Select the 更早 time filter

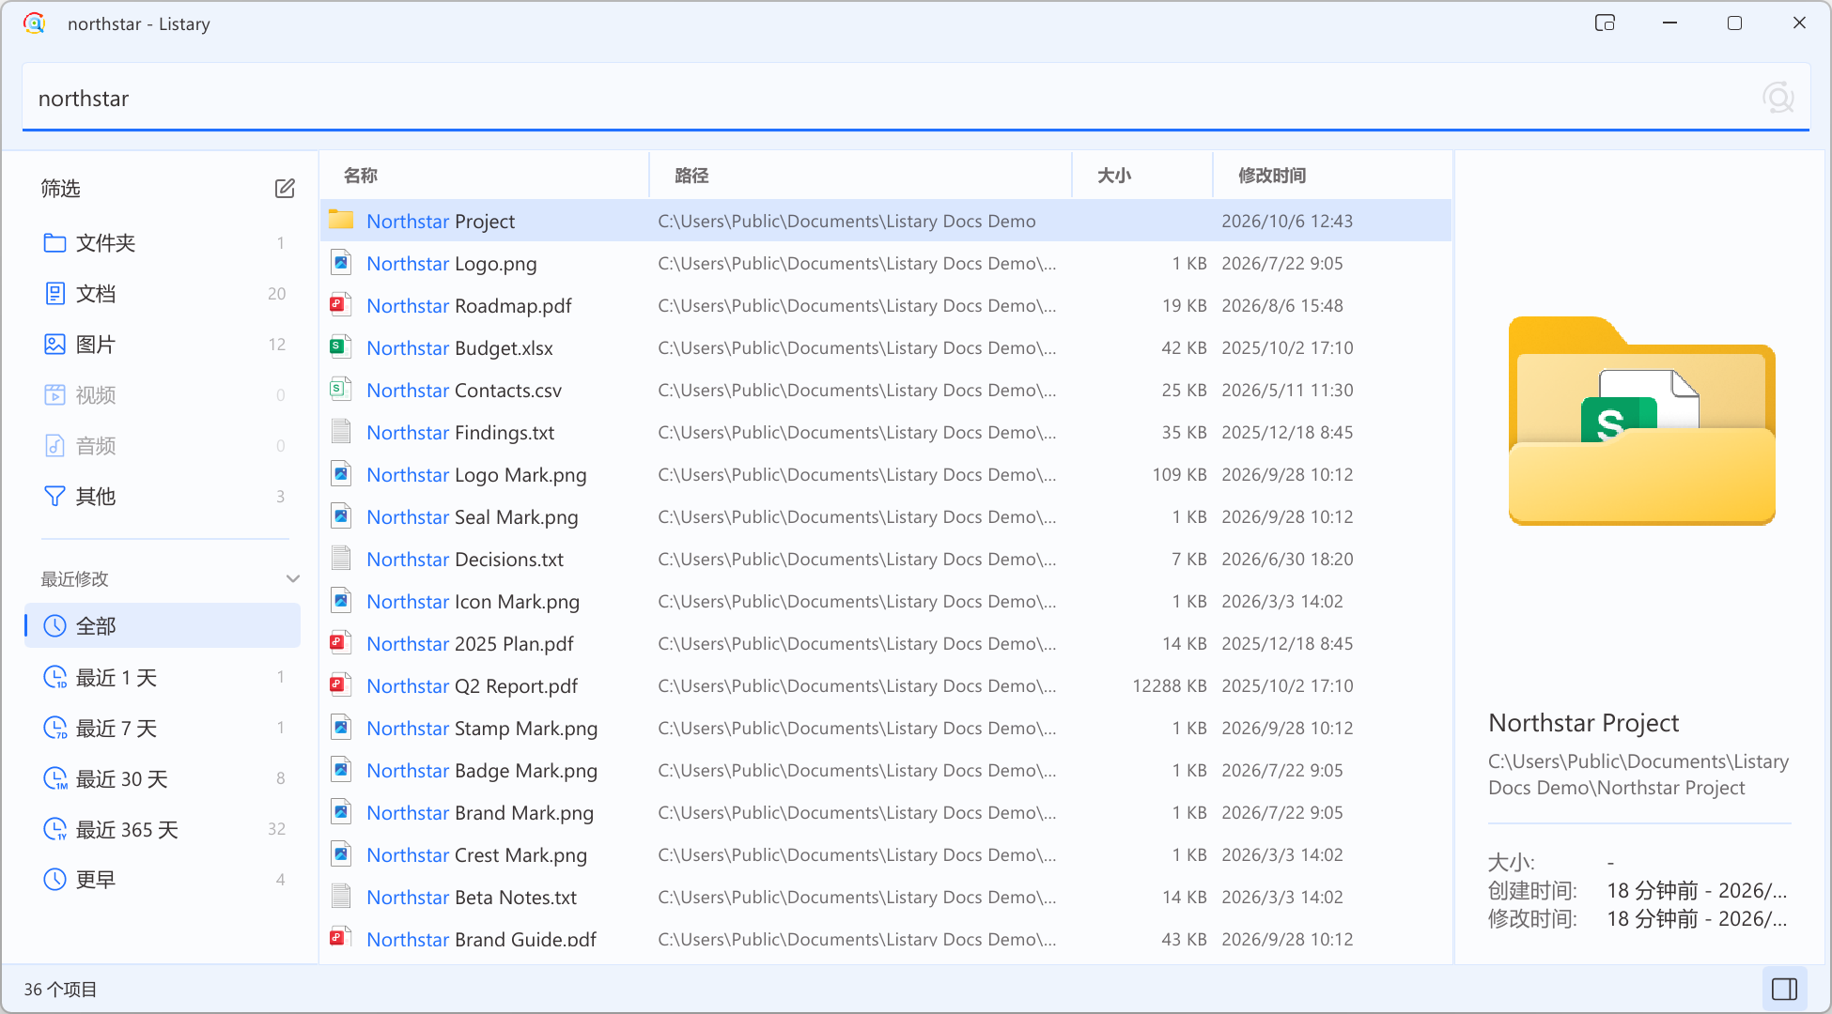(163, 880)
